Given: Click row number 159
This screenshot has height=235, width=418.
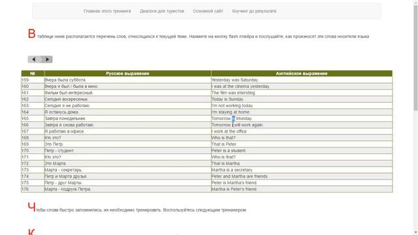Looking at the screenshot, I should click(33, 80).
